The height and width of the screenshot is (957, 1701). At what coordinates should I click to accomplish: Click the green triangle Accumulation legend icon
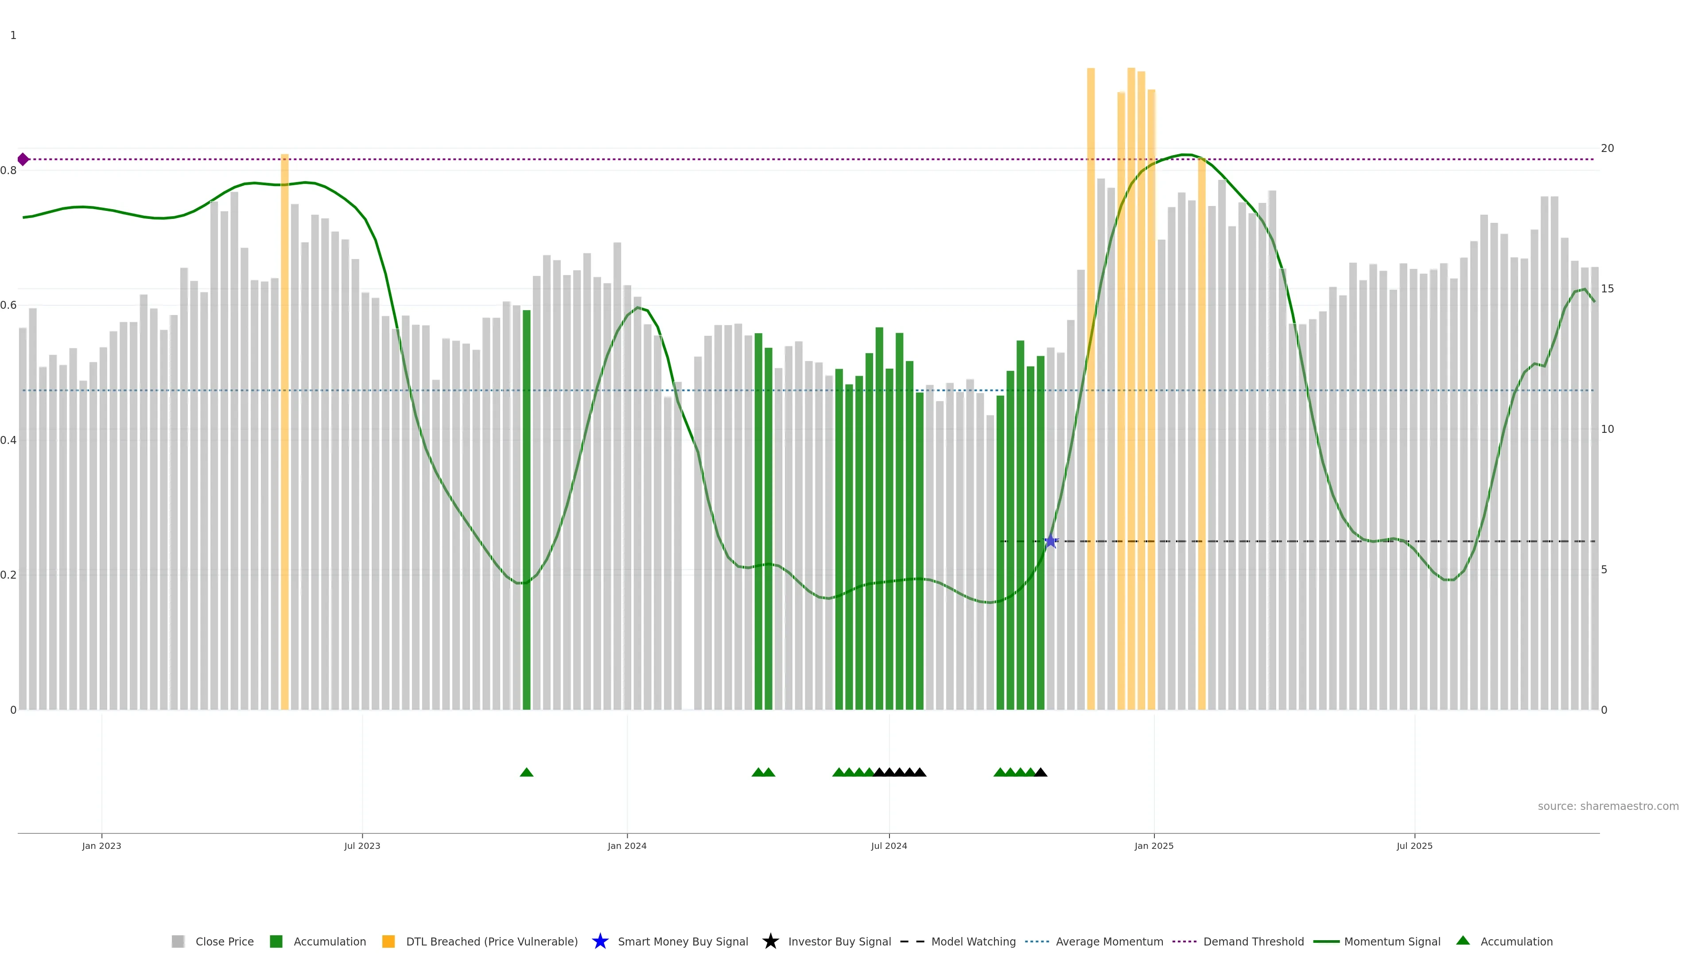pos(1463,941)
